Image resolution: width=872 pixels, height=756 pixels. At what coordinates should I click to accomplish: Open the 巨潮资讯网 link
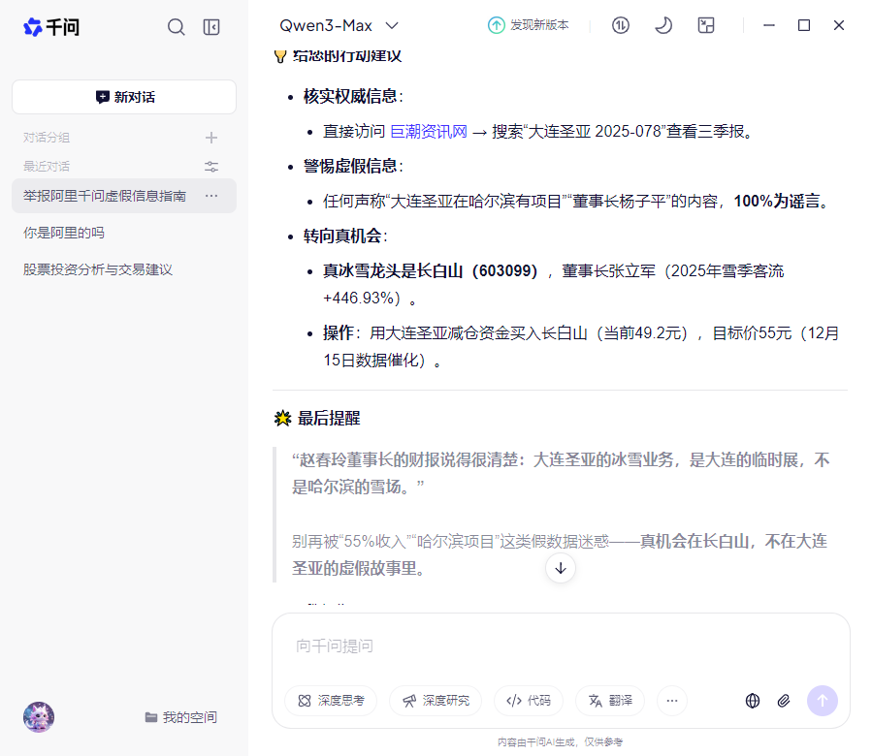click(429, 131)
